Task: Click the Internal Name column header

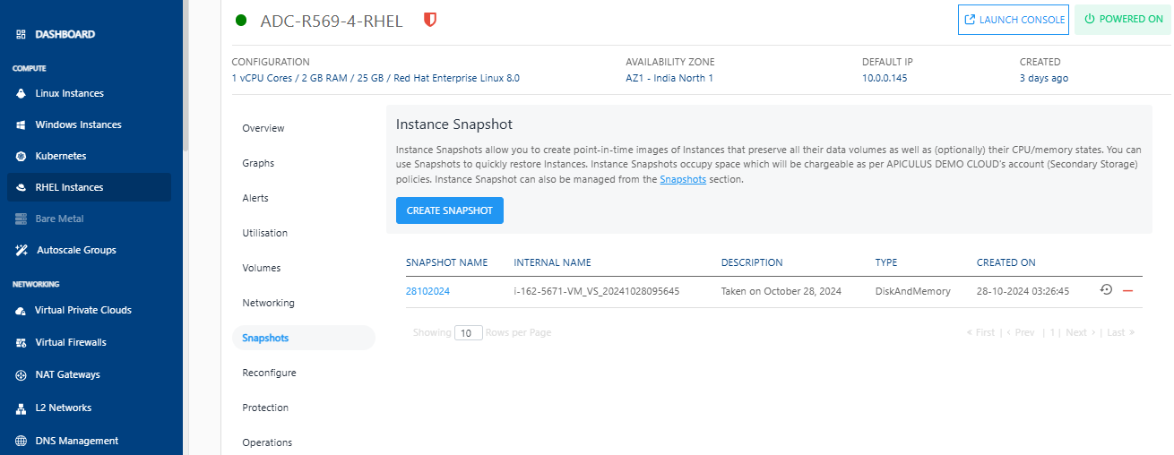Action: pyautogui.click(x=552, y=262)
